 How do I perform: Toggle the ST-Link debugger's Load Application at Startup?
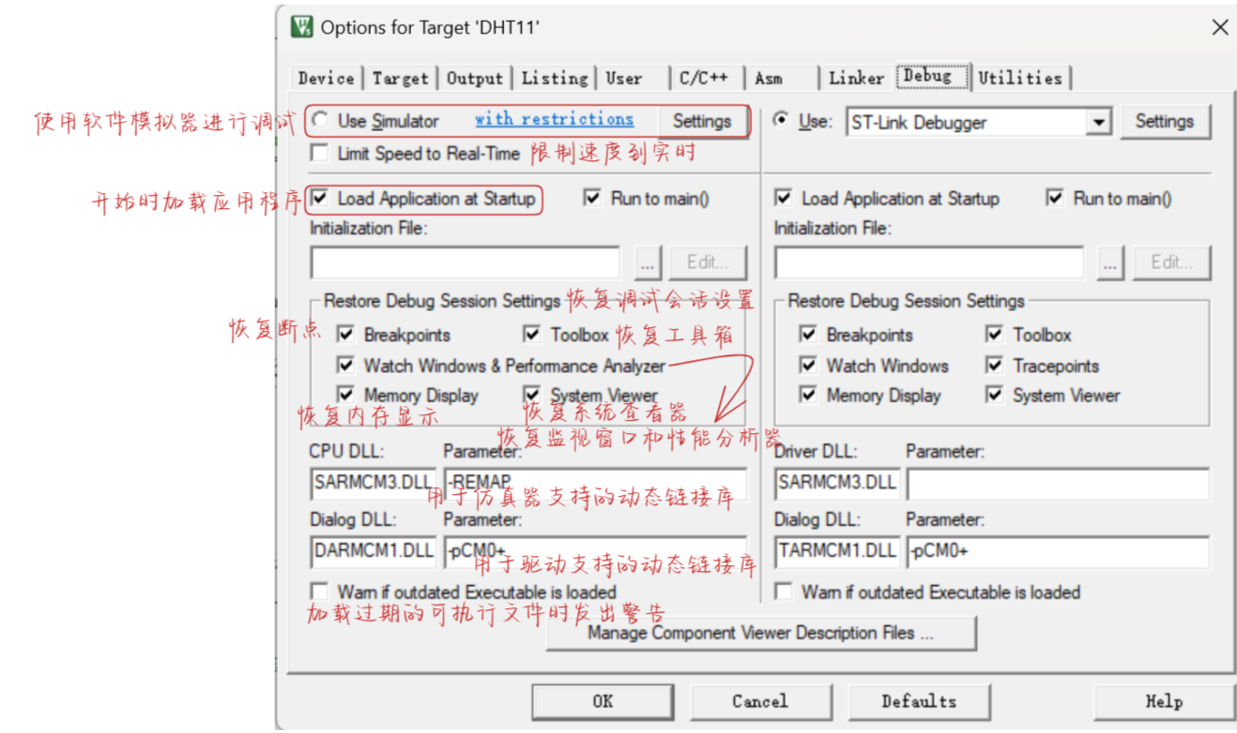(x=784, y=199)
